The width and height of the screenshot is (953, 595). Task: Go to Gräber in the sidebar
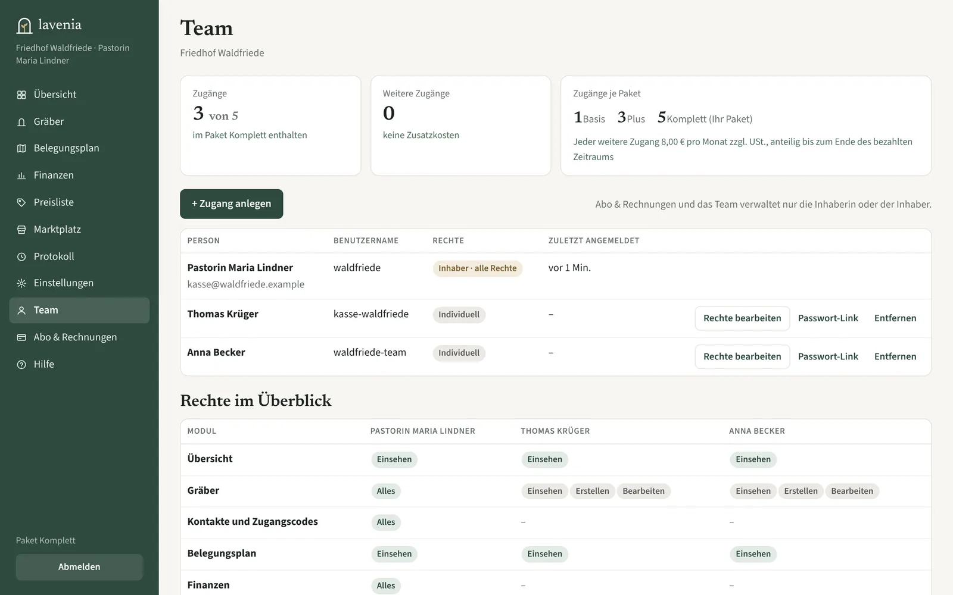(x=79, y=121)
